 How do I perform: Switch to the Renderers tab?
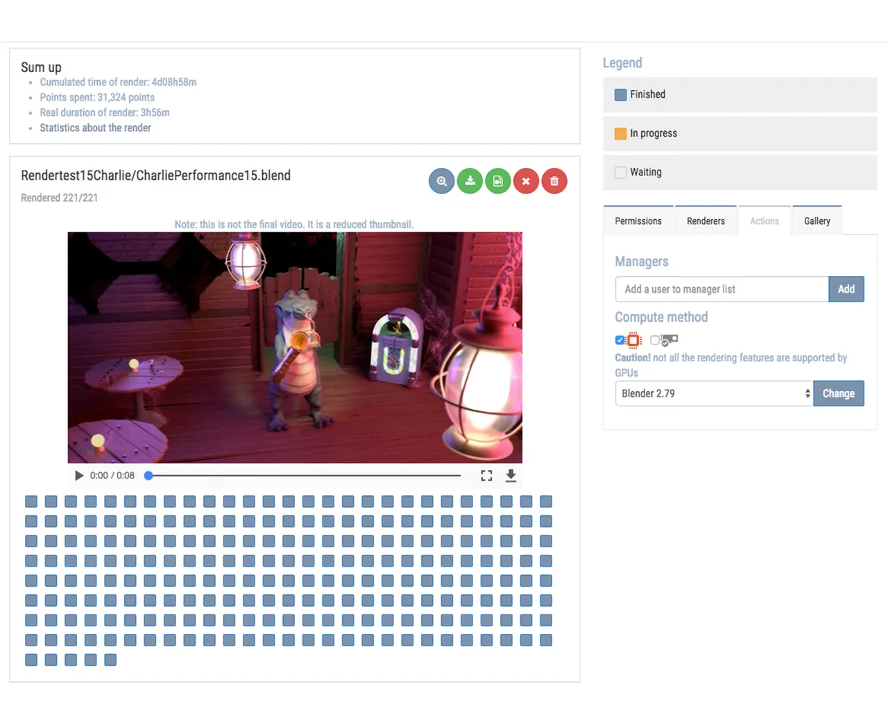706,221
